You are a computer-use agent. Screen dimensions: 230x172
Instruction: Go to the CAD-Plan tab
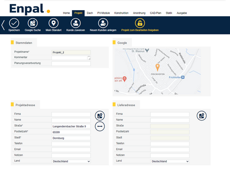(156, 13)
